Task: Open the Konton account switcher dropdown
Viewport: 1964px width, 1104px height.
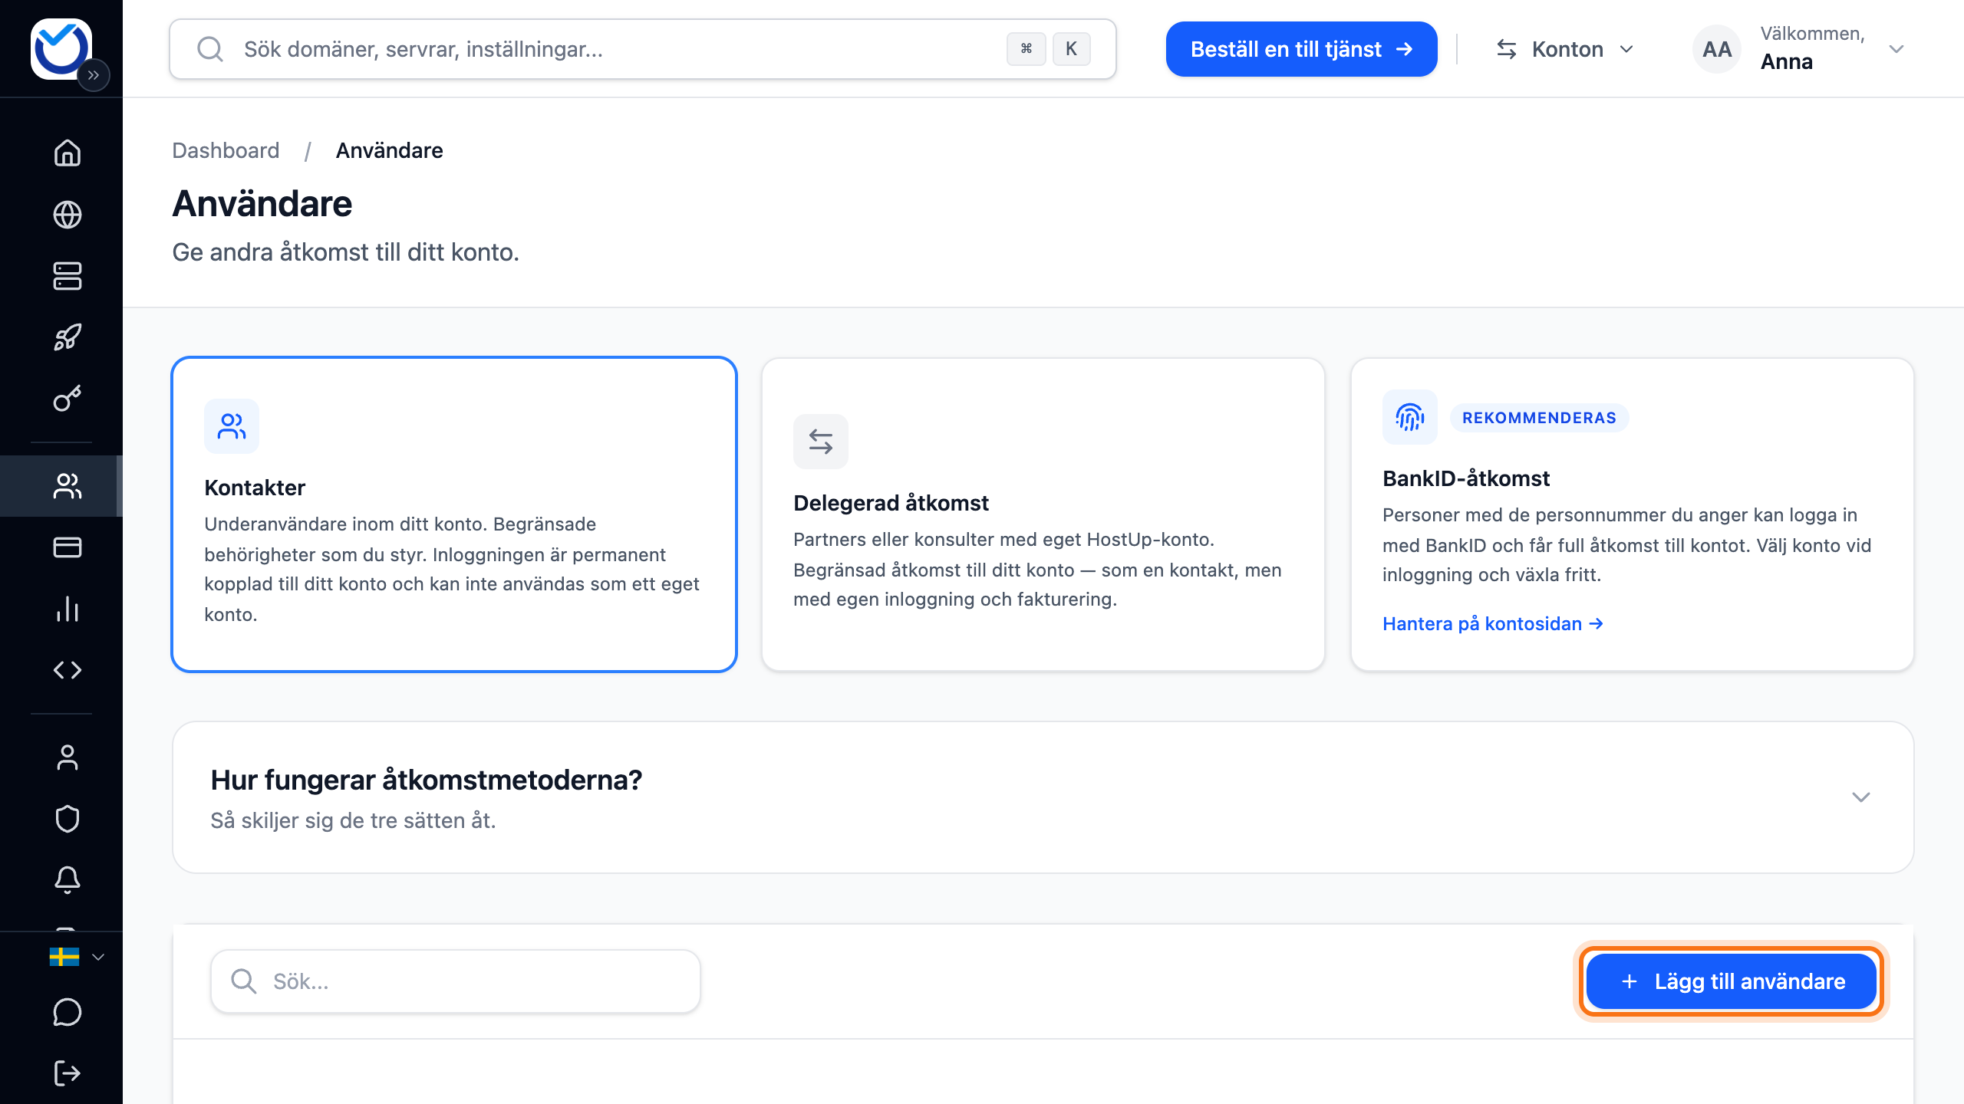Action: click(x=1565, y=49)
